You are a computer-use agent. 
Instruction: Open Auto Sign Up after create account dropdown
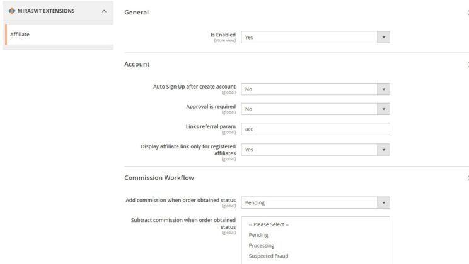click(x=315, y=89)
